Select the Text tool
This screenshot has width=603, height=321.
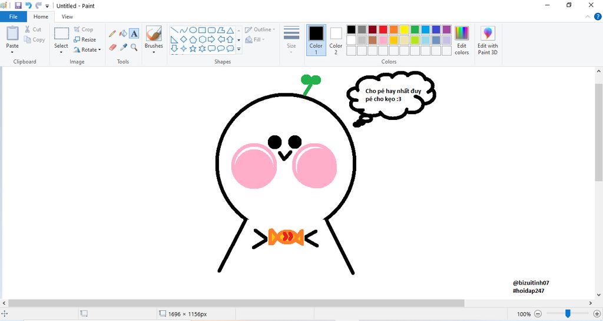tap(134, 34)
